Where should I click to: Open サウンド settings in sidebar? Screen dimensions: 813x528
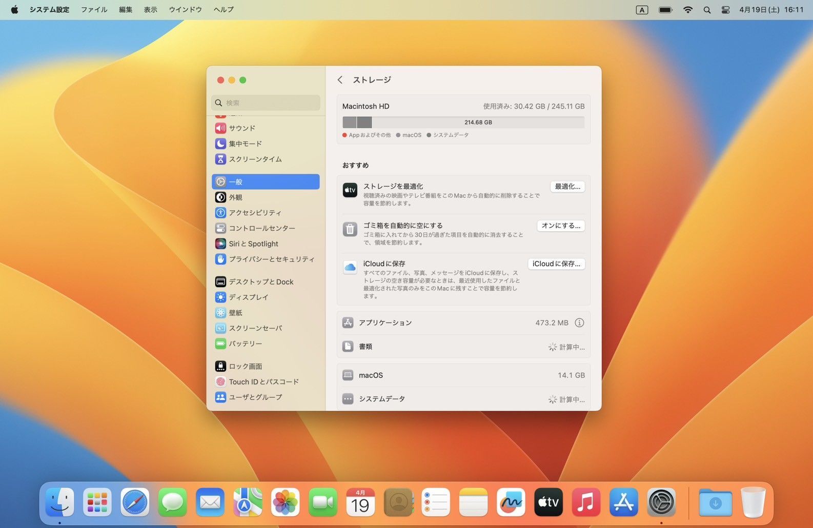pyautogui.click(x=266, y=128)
